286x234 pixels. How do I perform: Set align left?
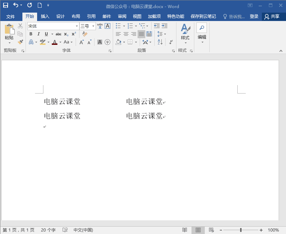point(118,34)
